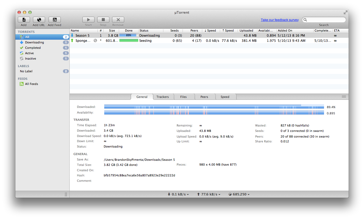Screen dimensions: 364x219
Task: Sort by upload Speed column
Action: [229, 30]
